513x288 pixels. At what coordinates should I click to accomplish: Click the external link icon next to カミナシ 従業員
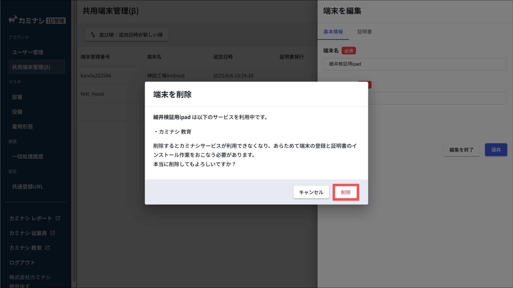coord(53,233)
